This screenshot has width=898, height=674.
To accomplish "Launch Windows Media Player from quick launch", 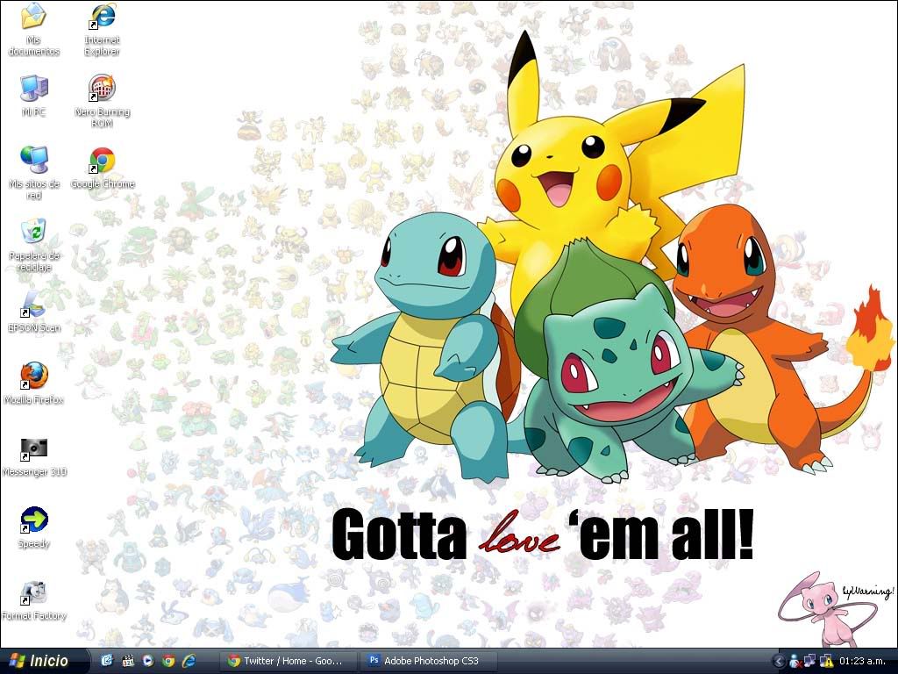I will click(147, 661).
